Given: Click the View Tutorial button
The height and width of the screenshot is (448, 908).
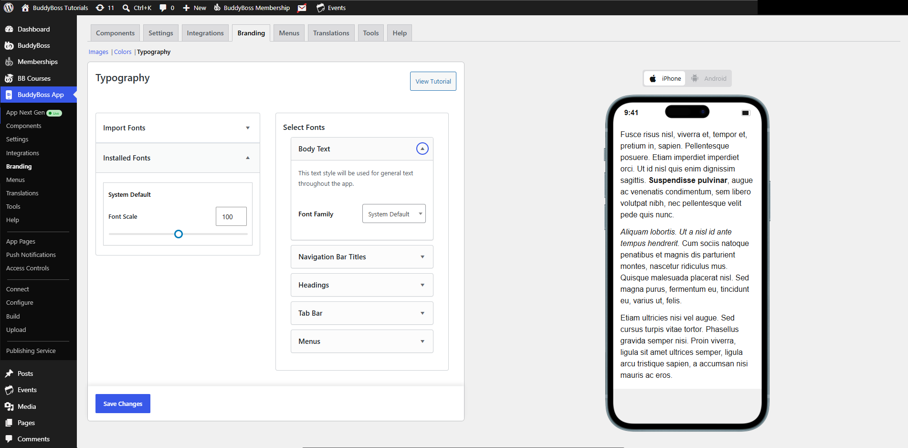Looking at the screenshot, I should point(433,81).
